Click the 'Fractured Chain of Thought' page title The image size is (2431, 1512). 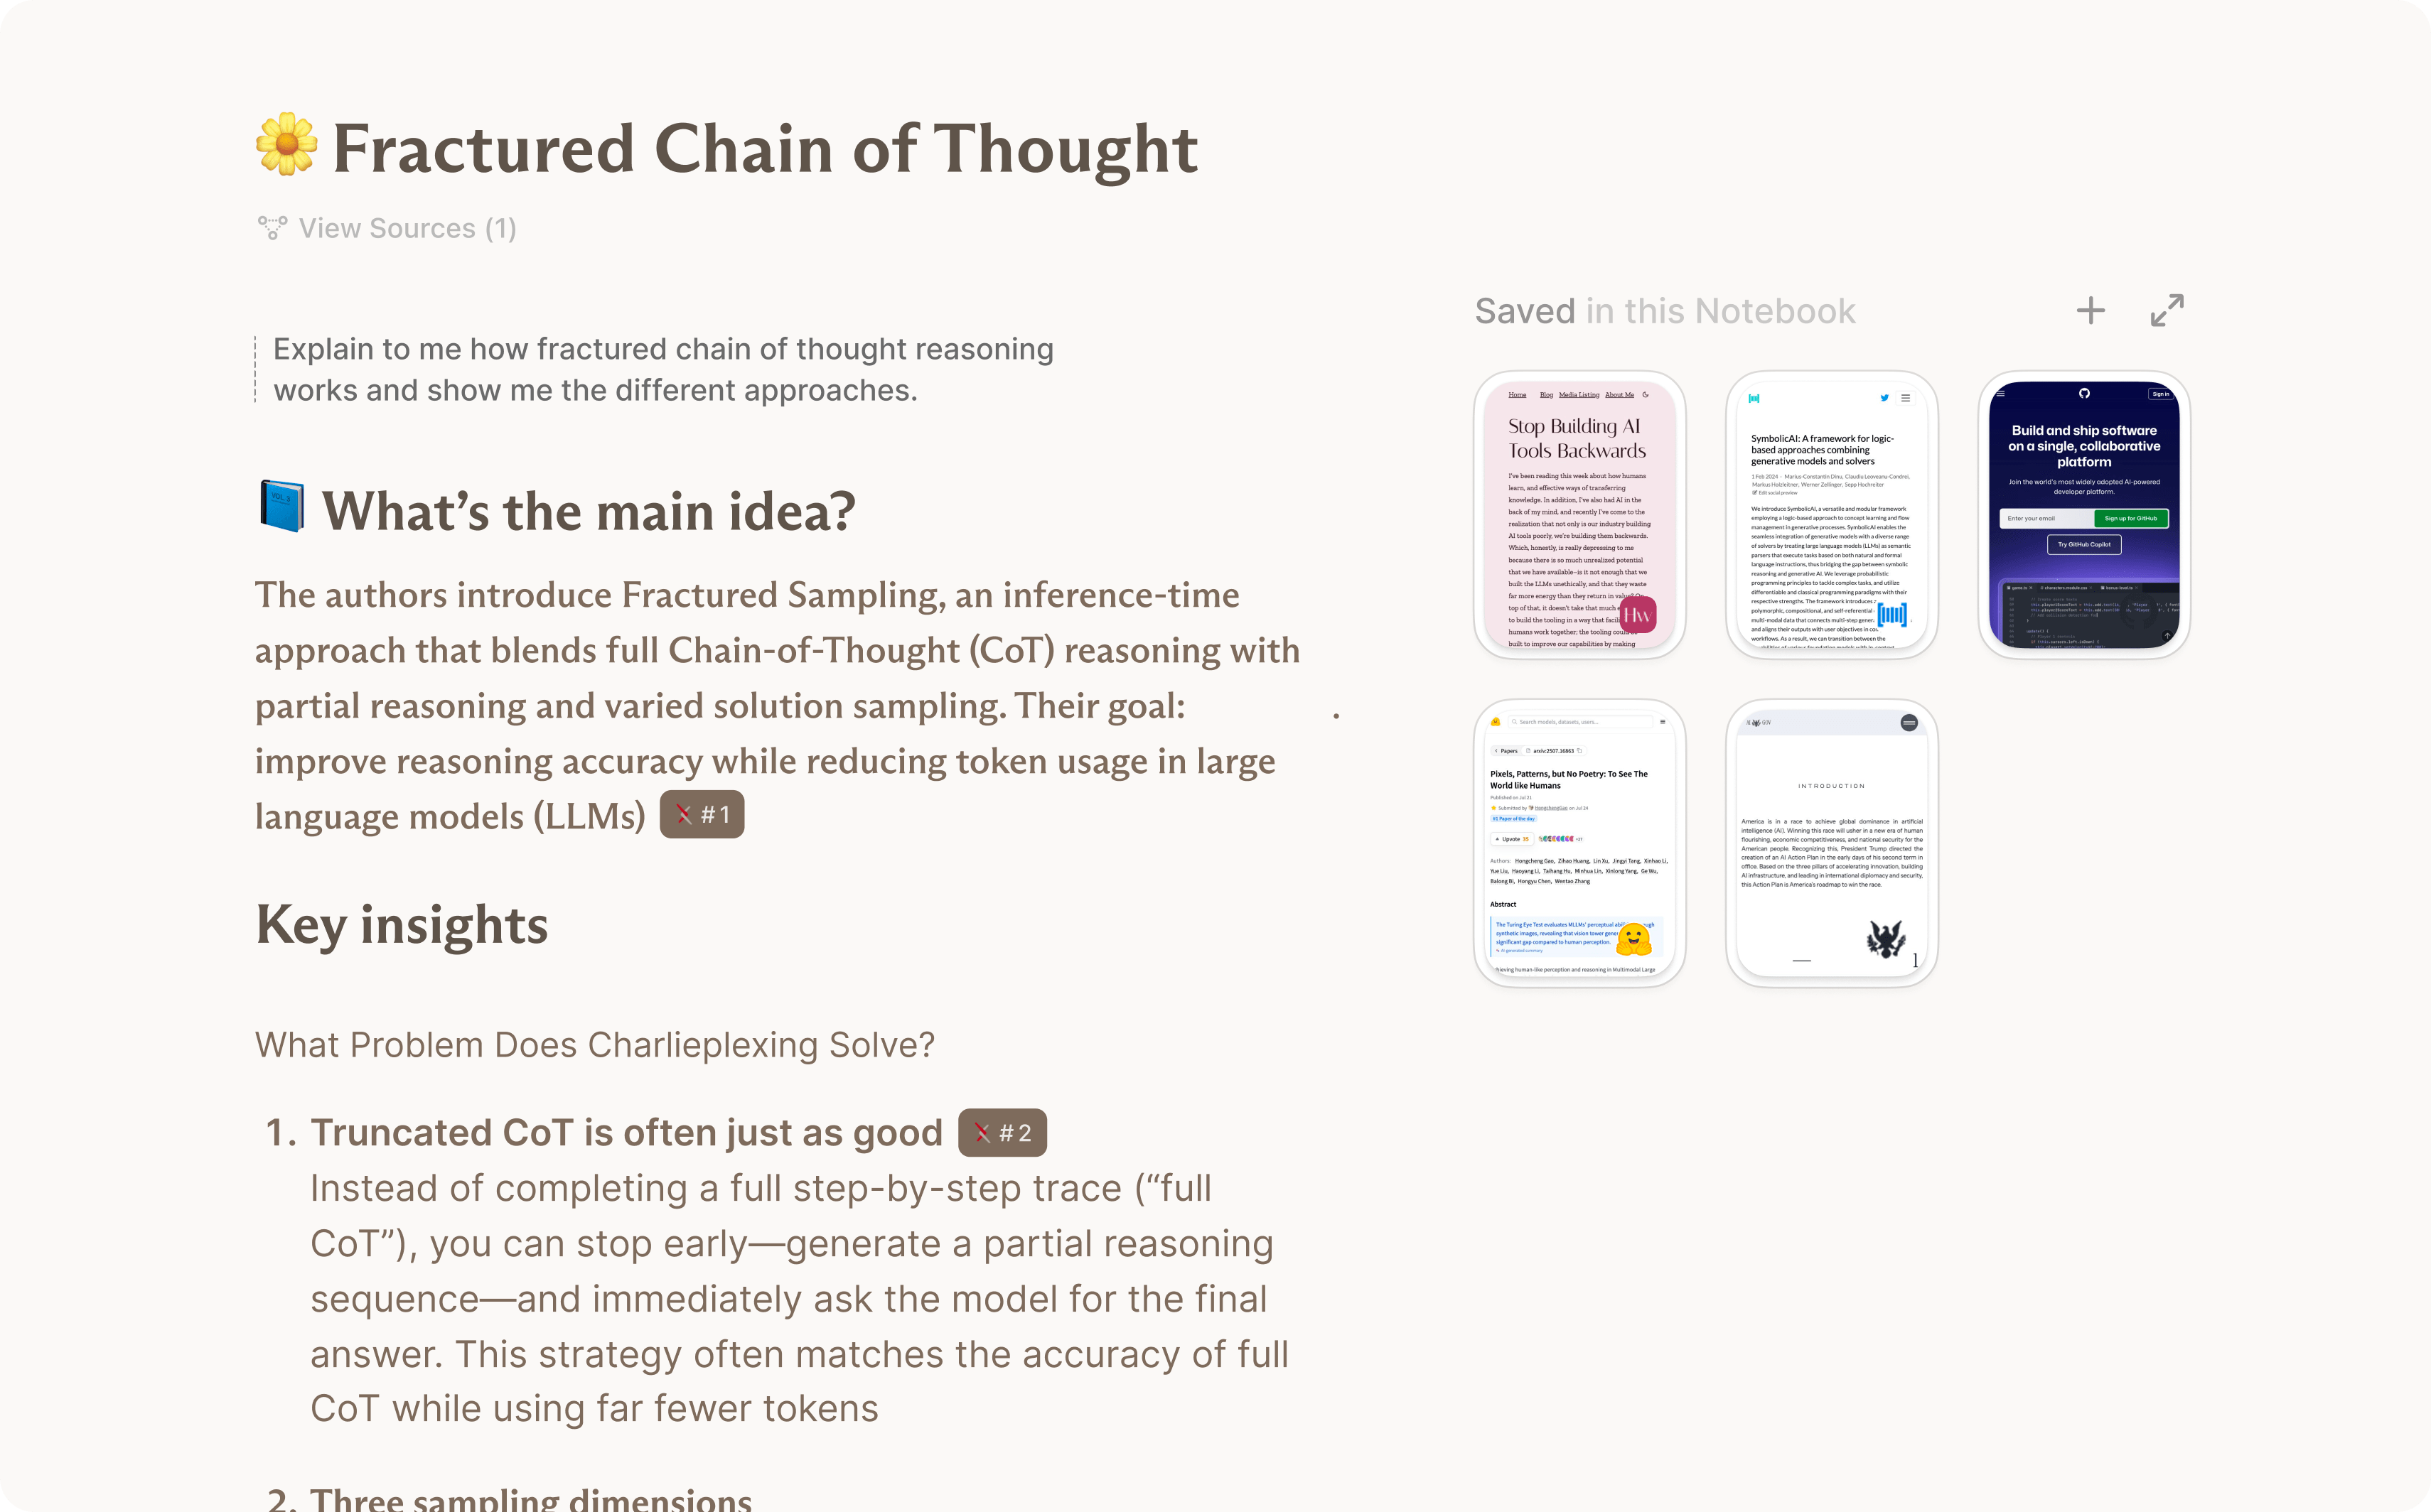764,149
